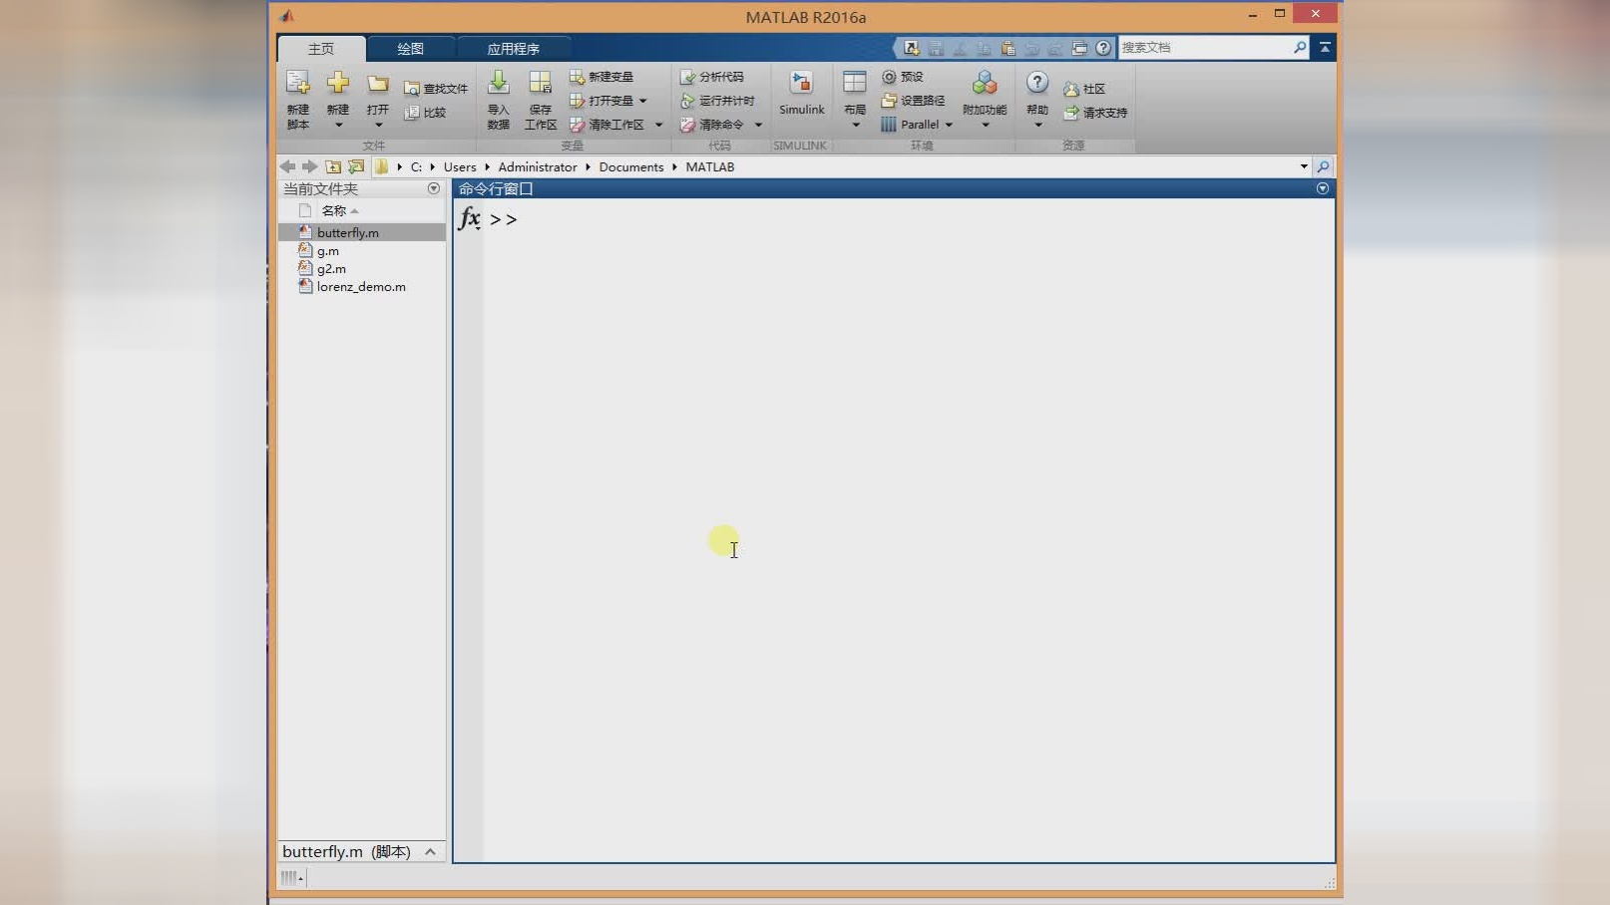
Task: Click the address bar search icon
Action: [x=1323, y=166]
